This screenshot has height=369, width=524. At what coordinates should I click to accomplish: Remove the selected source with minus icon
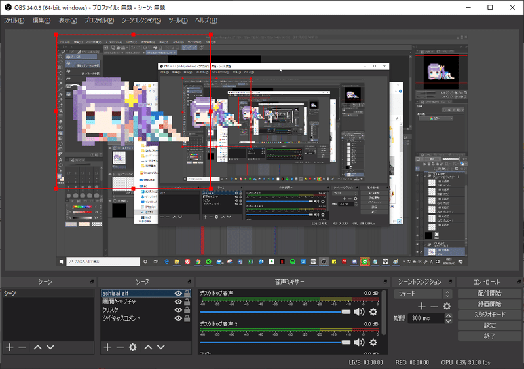click(x=120, y=347)
